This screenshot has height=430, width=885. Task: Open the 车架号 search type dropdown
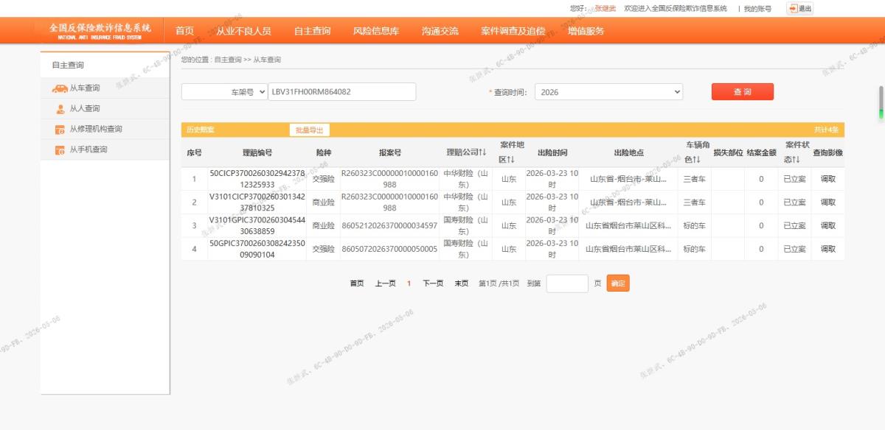(x=224, y=92)
